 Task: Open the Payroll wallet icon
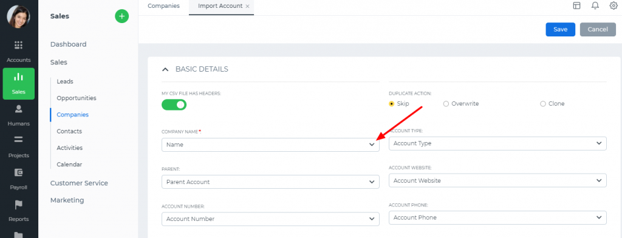pos(19,172)
